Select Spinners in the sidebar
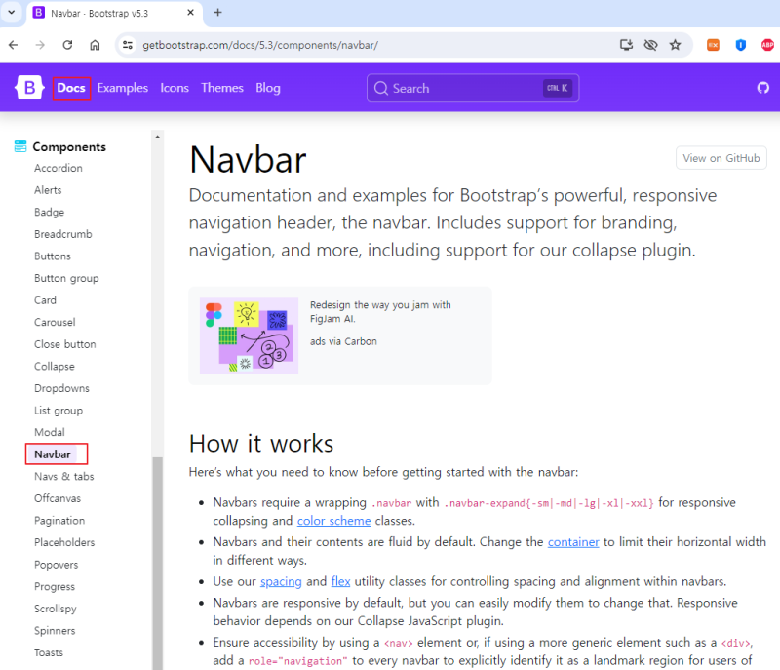 (x=55, y=631)
